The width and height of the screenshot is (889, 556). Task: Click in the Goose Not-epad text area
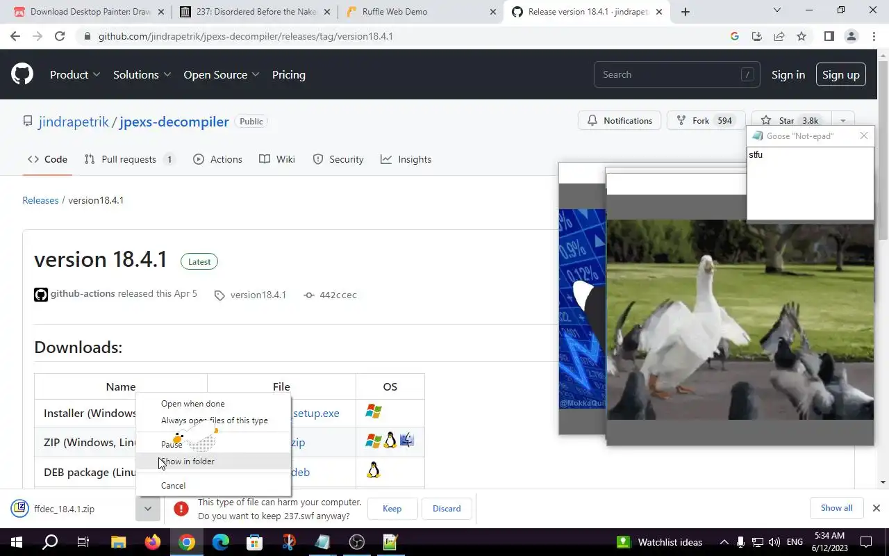tap(810, 183)
